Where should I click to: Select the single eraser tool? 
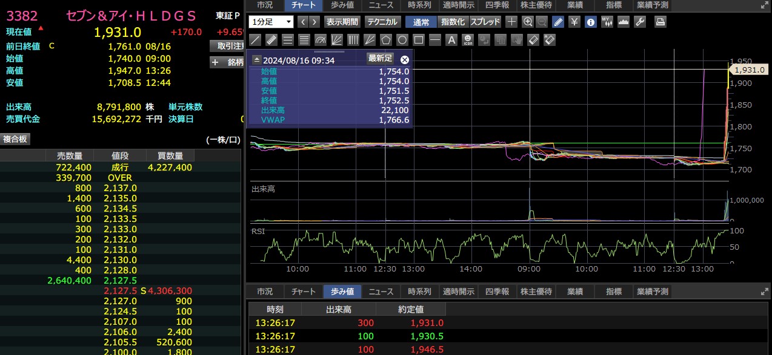point(533,40)
